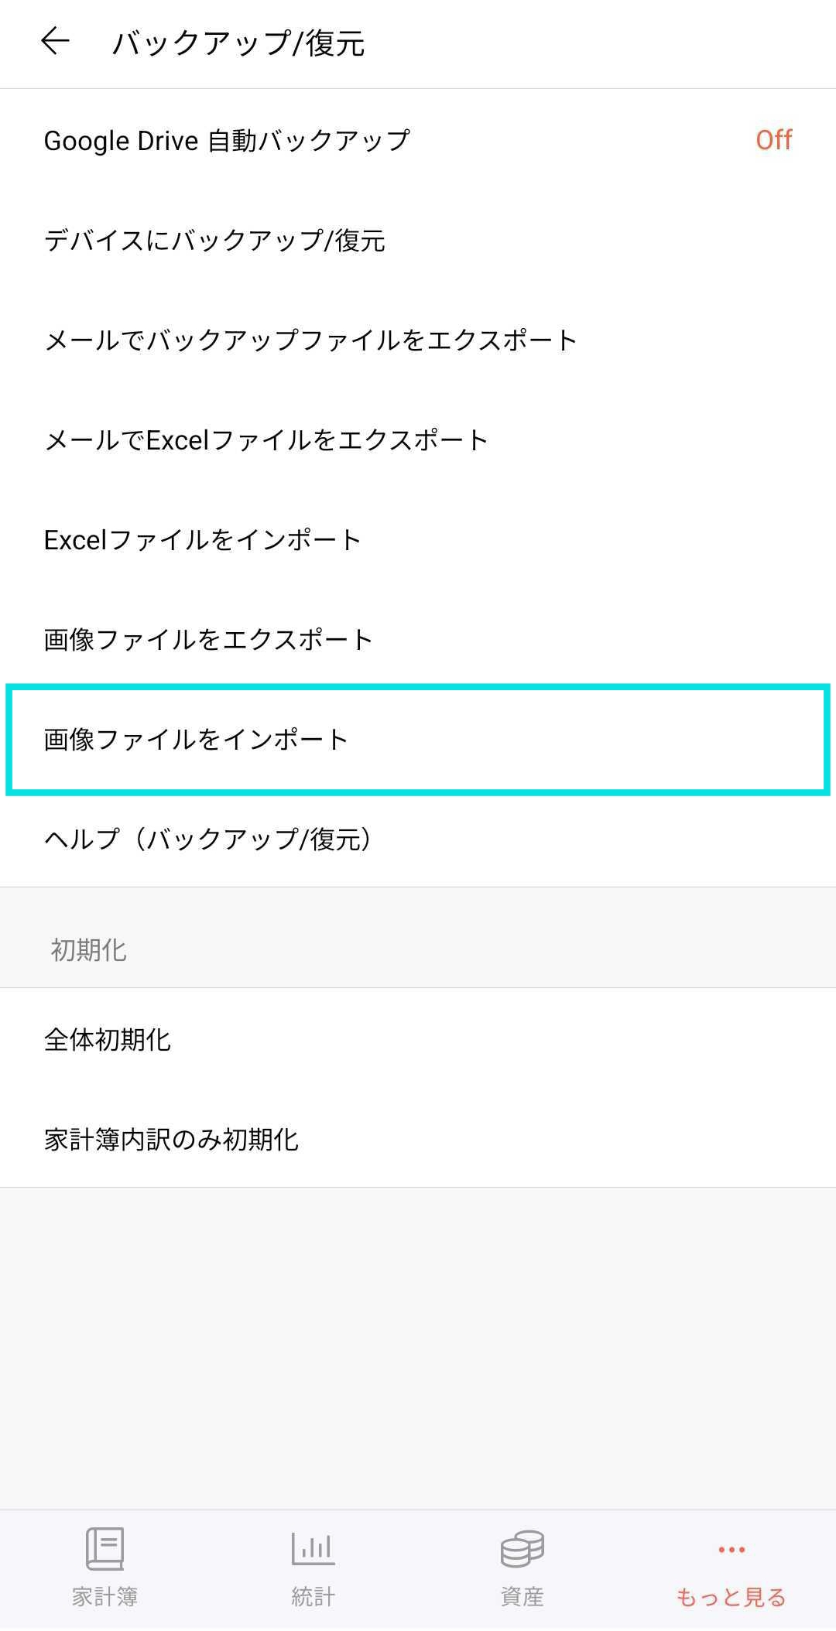
Task: Switch to the 家計簿 tab label
Action: (104, 1596)
